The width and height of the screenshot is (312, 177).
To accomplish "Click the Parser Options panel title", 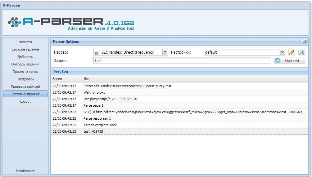I will pos(66,42).
